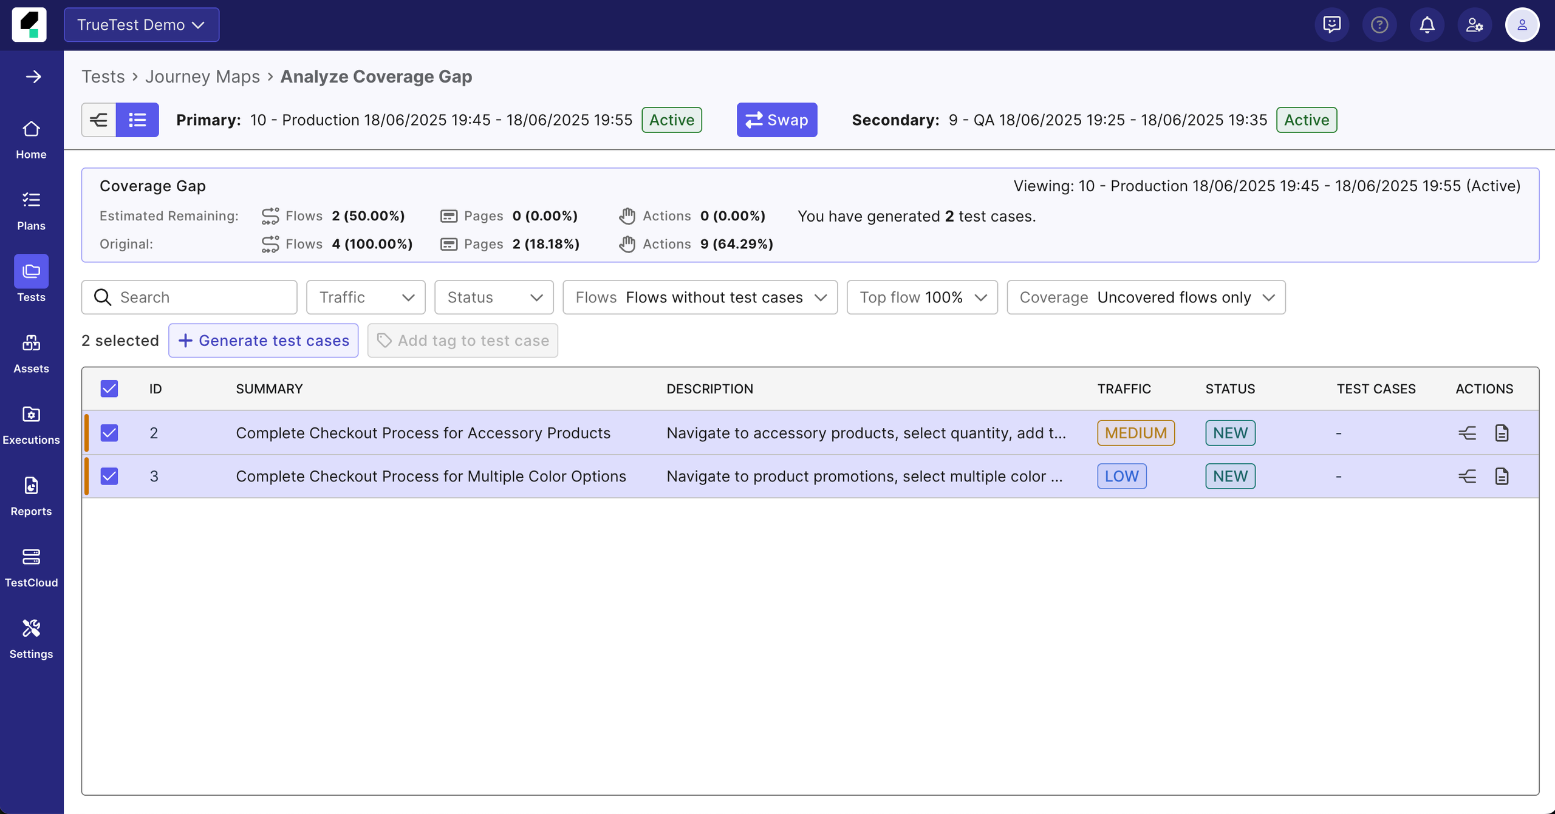
Task: Toggle the select-all checkbox in the table header
Action: point(109,388)
